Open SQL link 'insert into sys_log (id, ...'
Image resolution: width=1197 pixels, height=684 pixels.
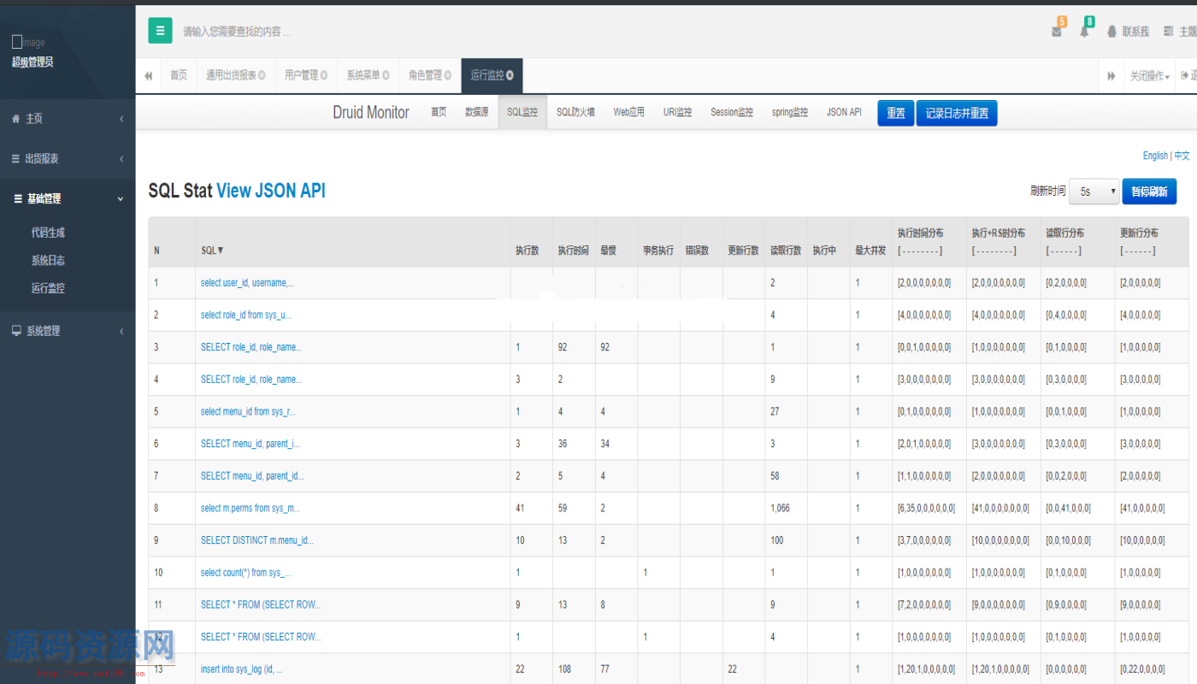[x=242, y=669]
